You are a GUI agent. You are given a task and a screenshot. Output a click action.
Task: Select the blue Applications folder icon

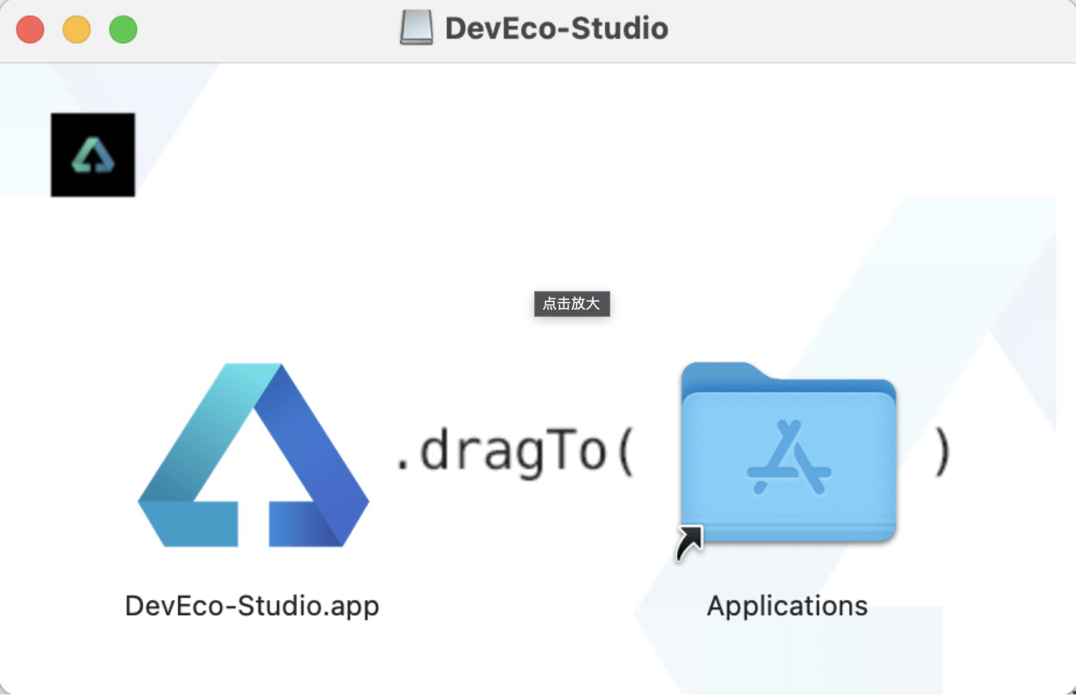[788, 452]
